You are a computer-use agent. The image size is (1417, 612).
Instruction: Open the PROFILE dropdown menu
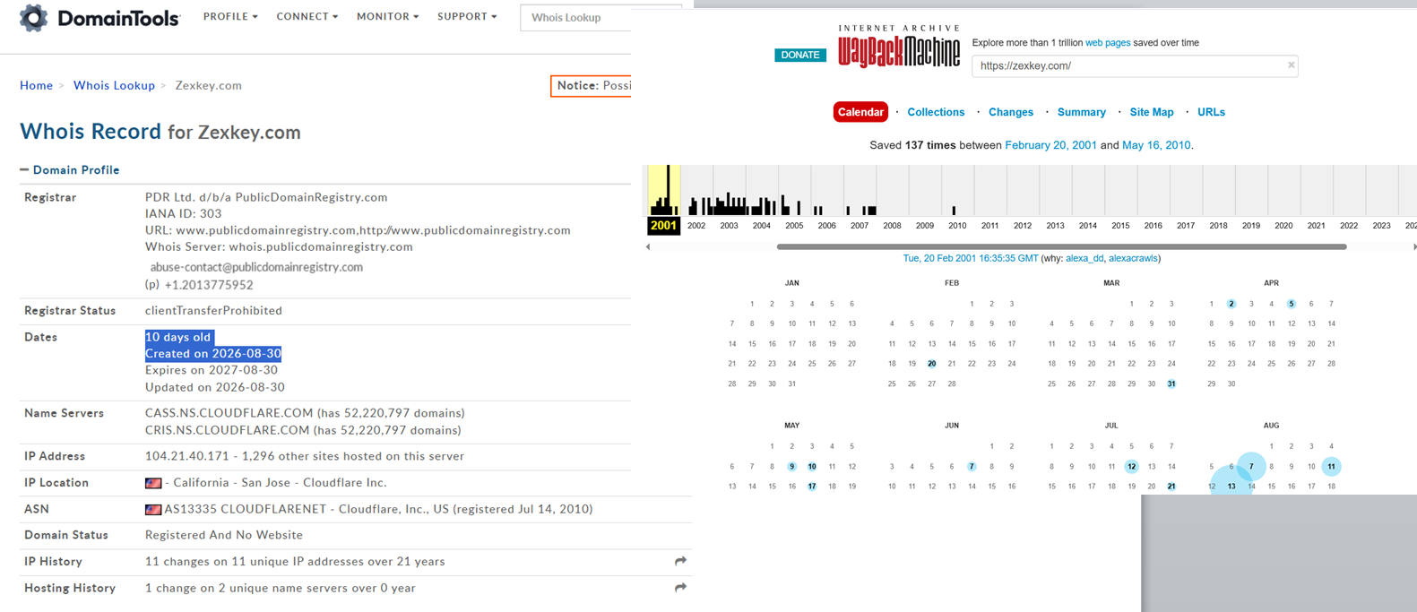[x=230, y=16]
